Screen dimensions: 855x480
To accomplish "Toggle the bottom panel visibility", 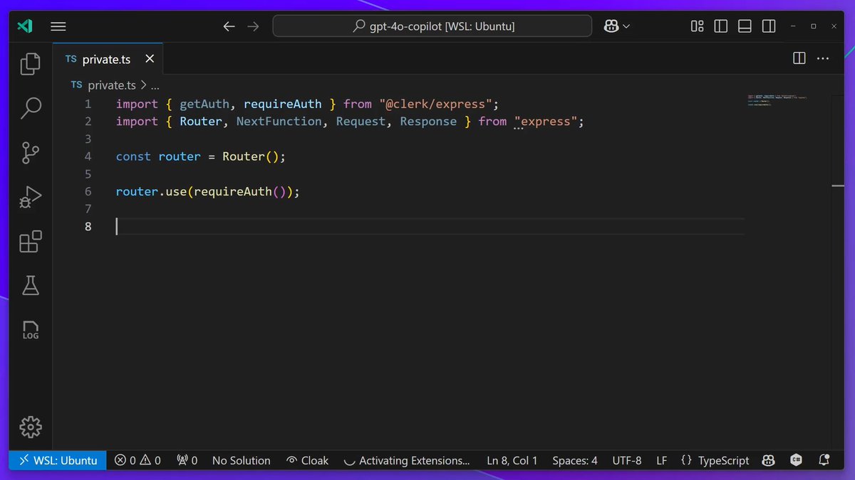I will [745, 26].
